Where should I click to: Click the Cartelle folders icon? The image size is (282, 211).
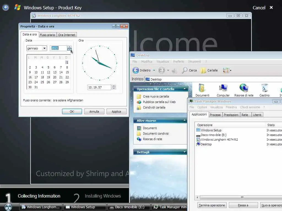coord(209,70)
